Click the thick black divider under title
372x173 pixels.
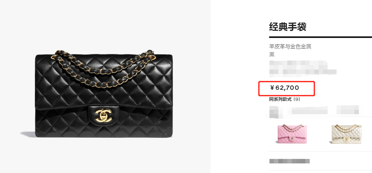[321, 37]
